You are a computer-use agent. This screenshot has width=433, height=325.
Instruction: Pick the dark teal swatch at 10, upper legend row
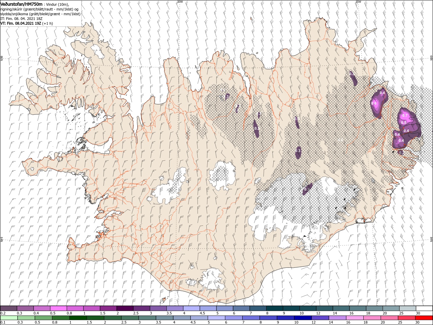308,308
